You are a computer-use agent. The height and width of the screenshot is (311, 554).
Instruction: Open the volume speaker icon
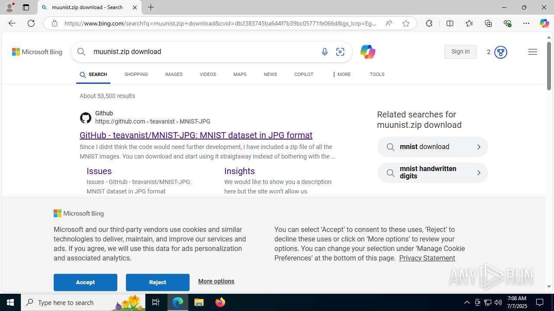[x=498, y=302]
